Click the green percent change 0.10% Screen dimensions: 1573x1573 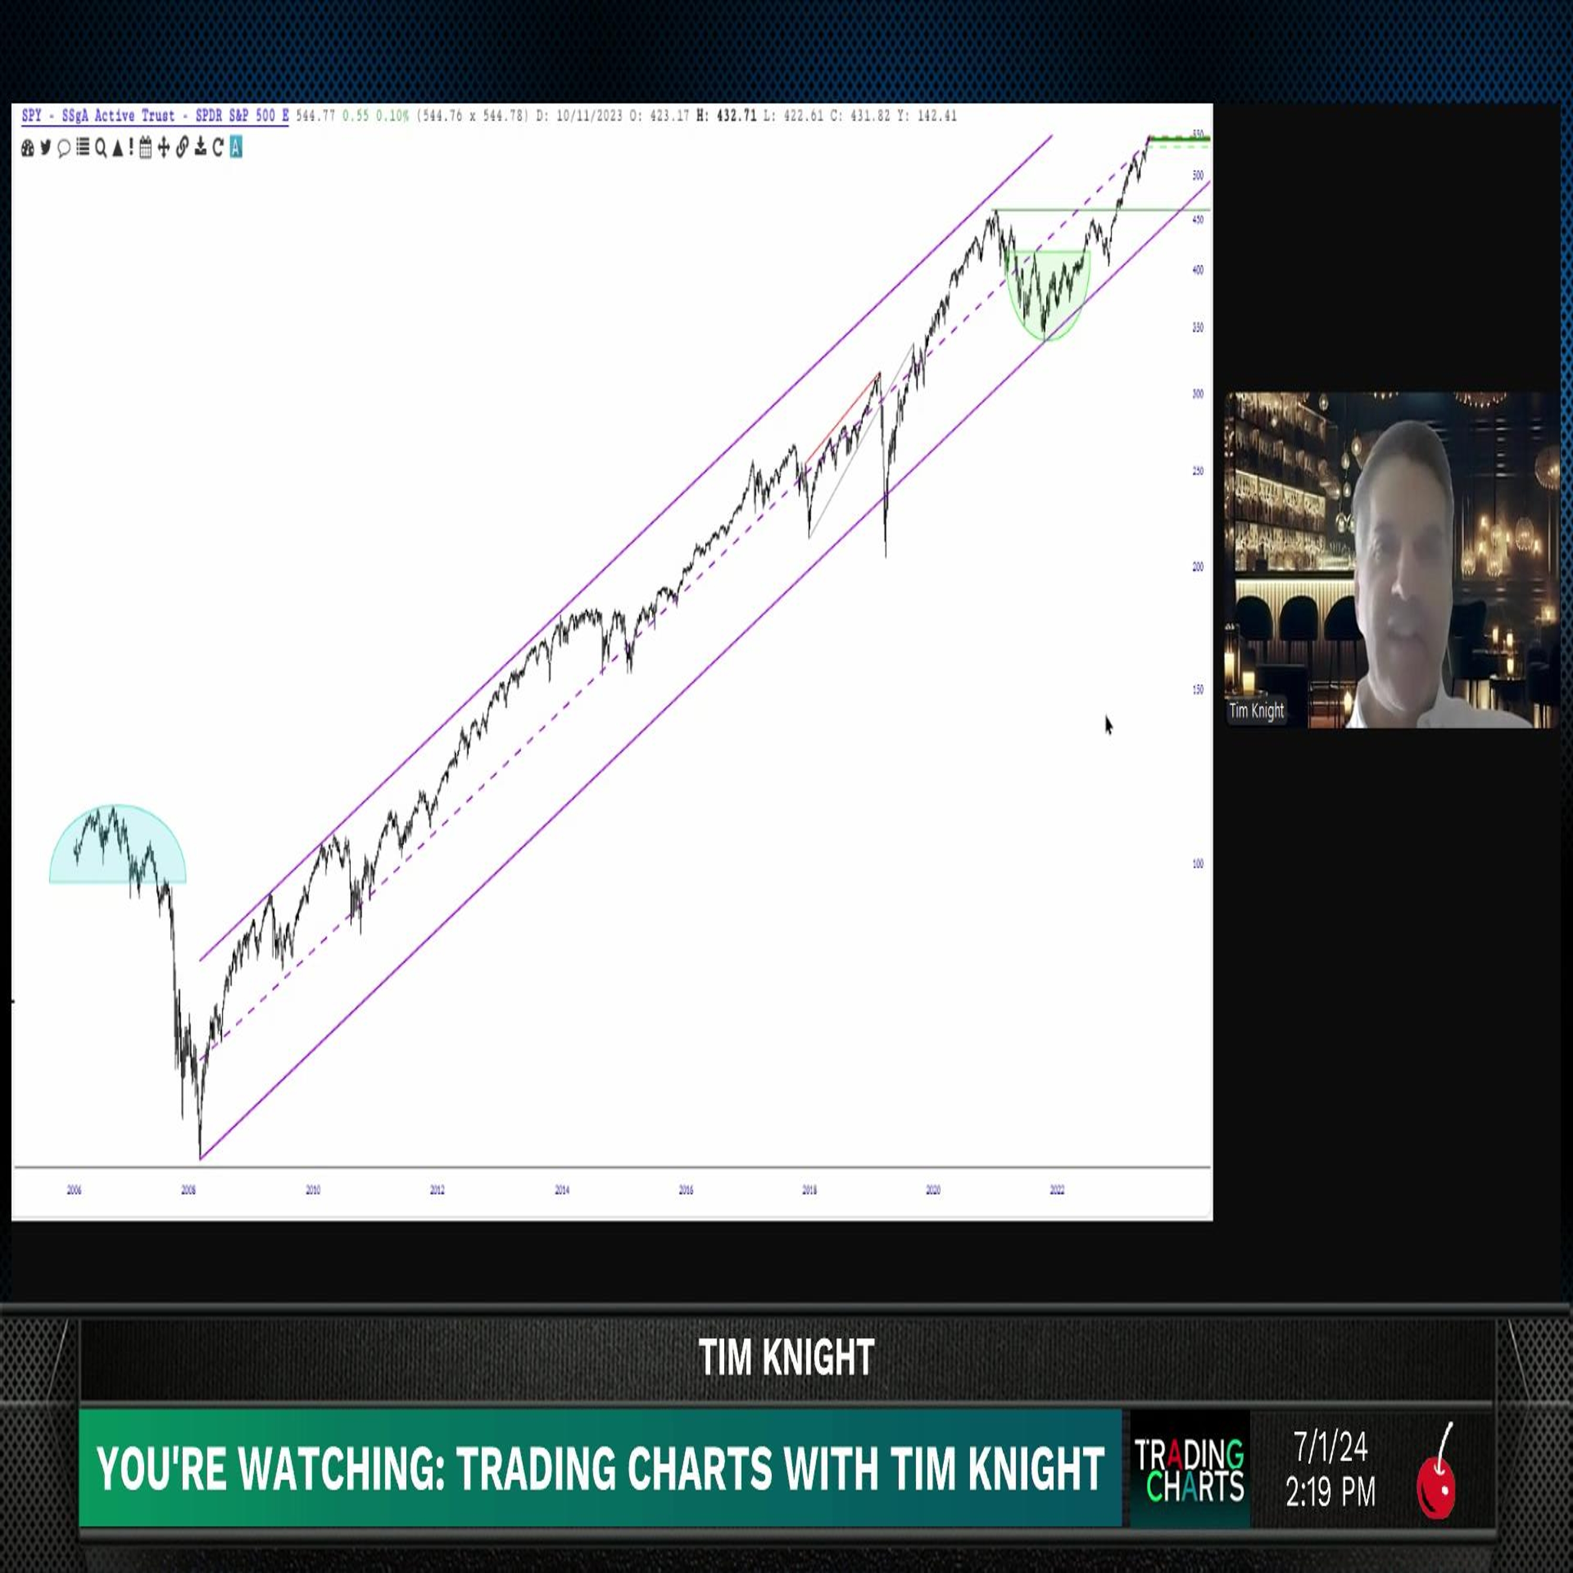(392, 115)
